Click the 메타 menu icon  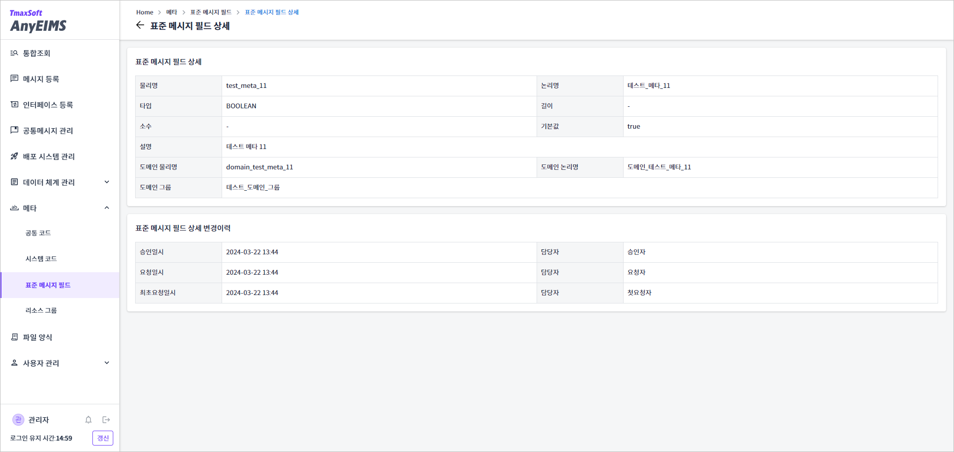click(14, 208)
